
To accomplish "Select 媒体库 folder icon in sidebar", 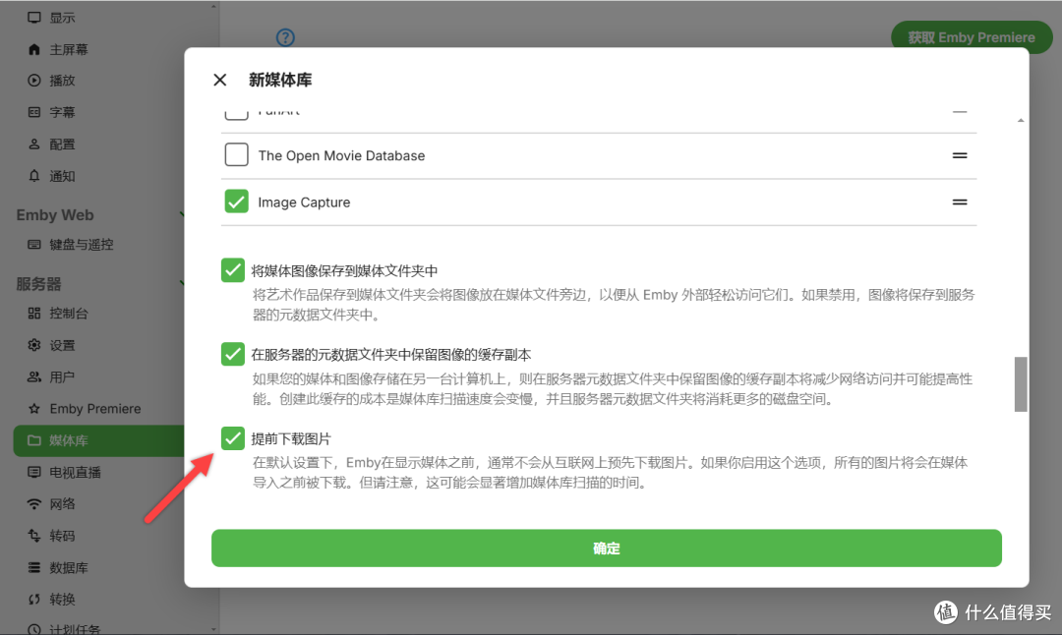I will pyautogui.click(x=33, y=440).
